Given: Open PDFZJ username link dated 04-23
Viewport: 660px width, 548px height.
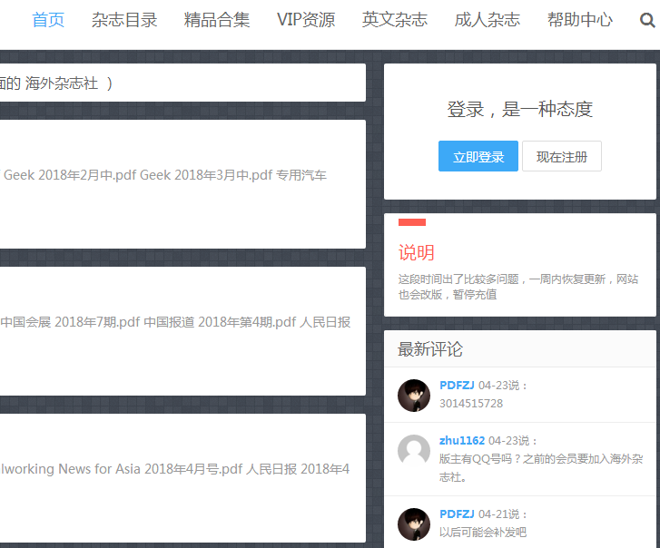Looking at the screenshot, I should [x=457, y=386].
